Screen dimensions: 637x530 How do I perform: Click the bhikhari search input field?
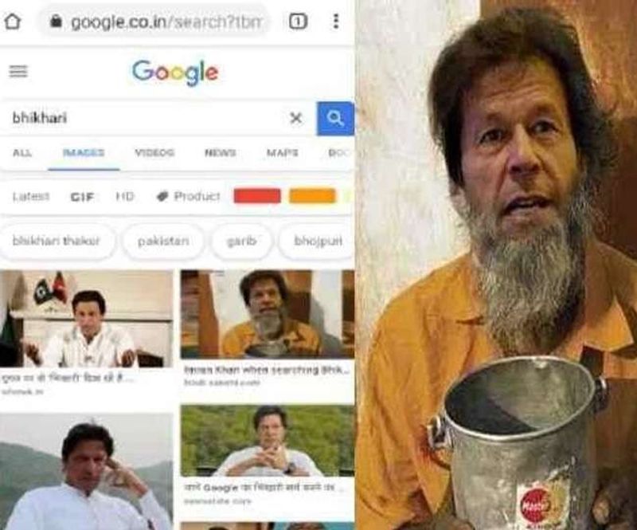(x=147, y=119)
